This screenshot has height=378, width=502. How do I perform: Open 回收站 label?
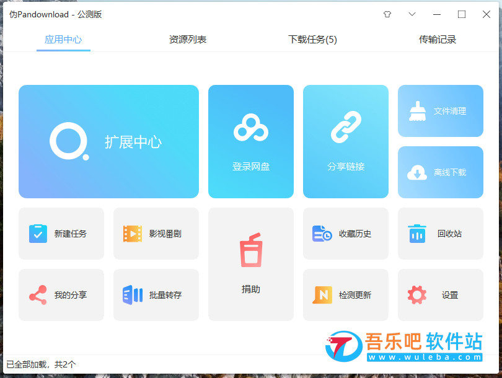coord(449,234)
